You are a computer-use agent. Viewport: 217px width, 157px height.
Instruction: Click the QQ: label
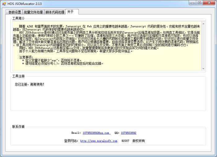(x=117, y=133)
